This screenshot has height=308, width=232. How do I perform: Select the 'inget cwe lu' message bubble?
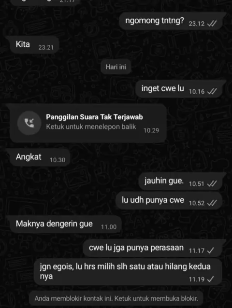coord(179,89)
